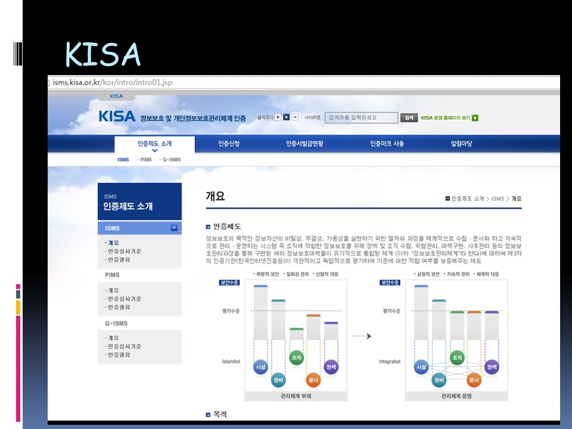Viewport: 572px width, 429px height.
Task: Click the small KISA tab above header
Action: click(116, 97)
